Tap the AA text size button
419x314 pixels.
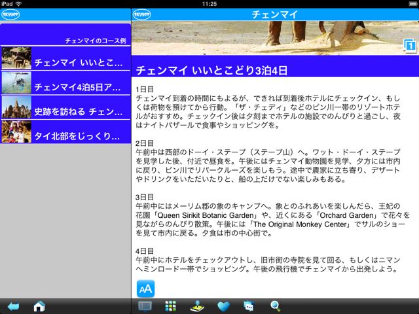point(145,288)
